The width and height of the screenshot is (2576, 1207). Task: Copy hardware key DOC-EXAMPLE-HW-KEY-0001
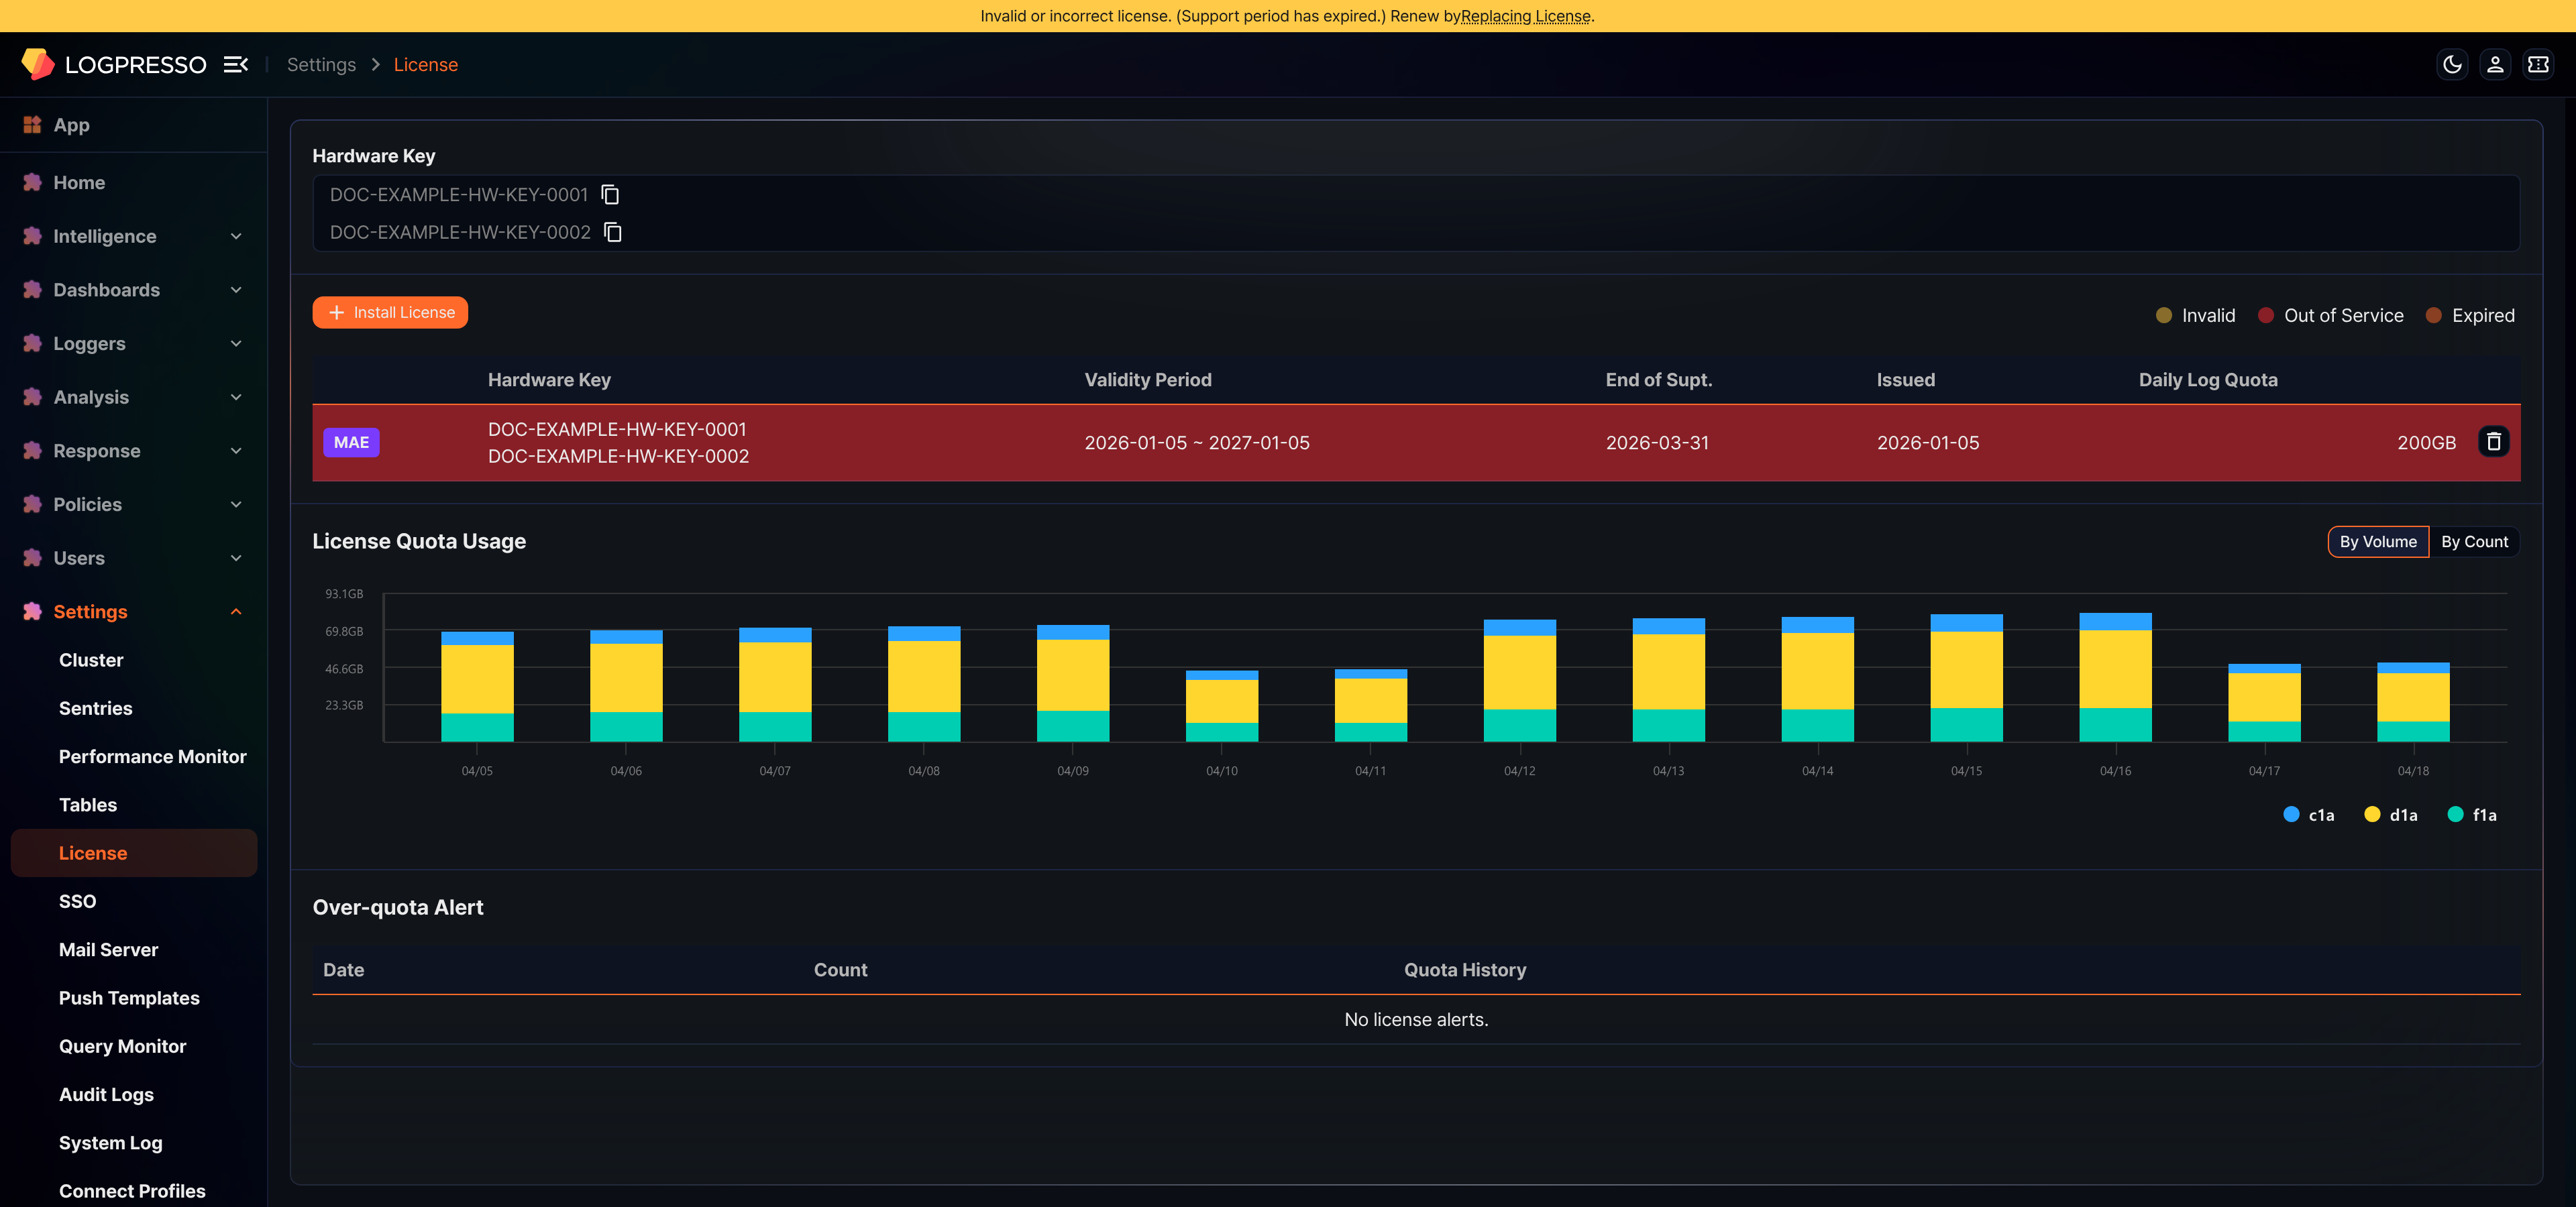click(x=610, y=195)
